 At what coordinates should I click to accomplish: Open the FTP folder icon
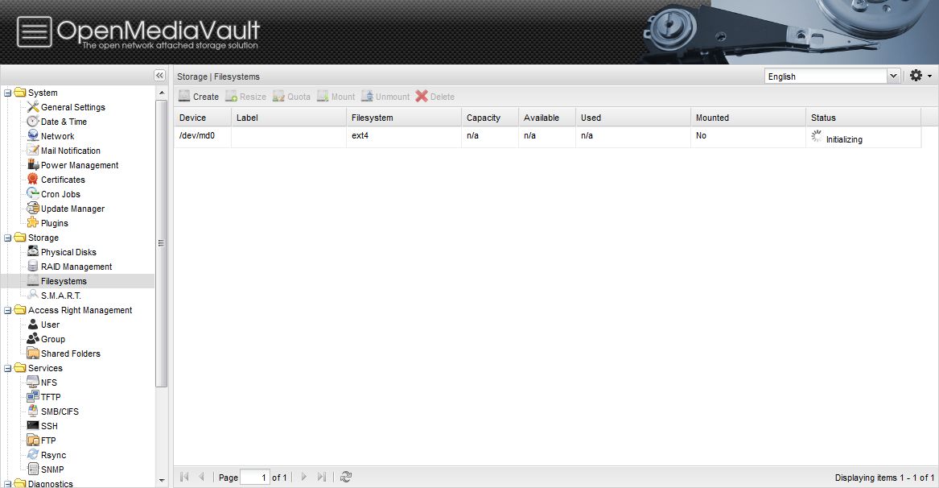pos(33,440)
